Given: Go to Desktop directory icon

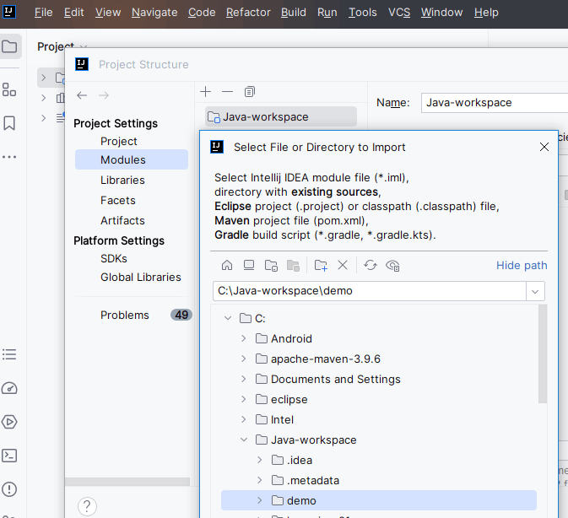Looking at the screenshot, I should (x=249, y=266).
